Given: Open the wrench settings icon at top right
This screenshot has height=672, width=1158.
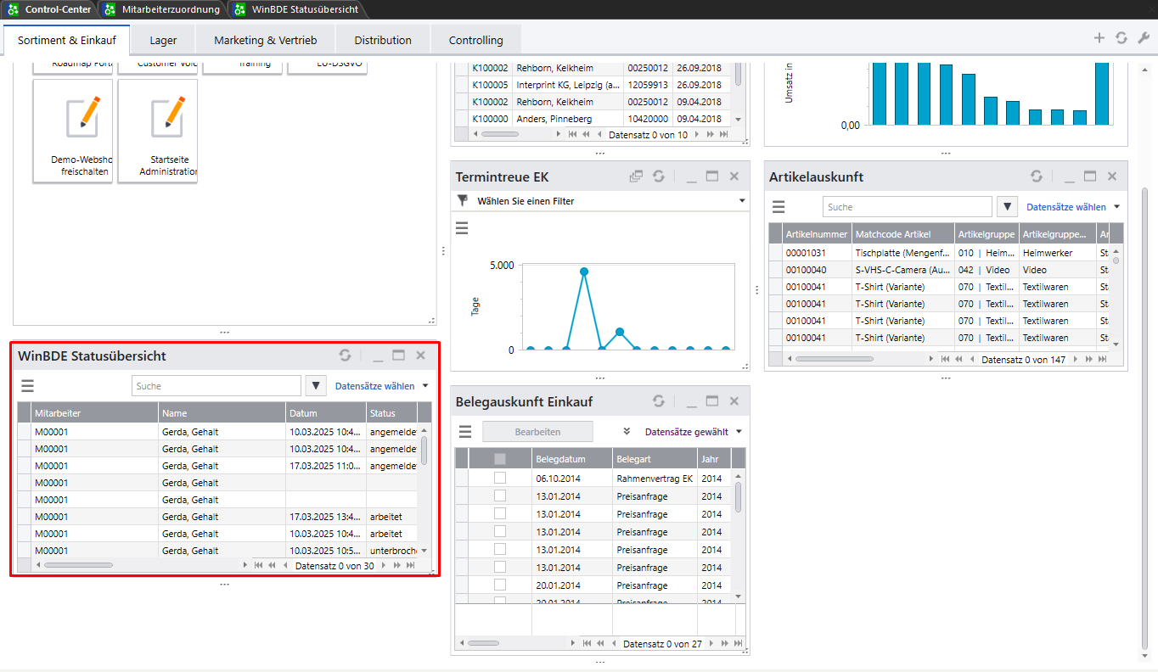Looking at the screenshot, I should tap(1143, 38).
